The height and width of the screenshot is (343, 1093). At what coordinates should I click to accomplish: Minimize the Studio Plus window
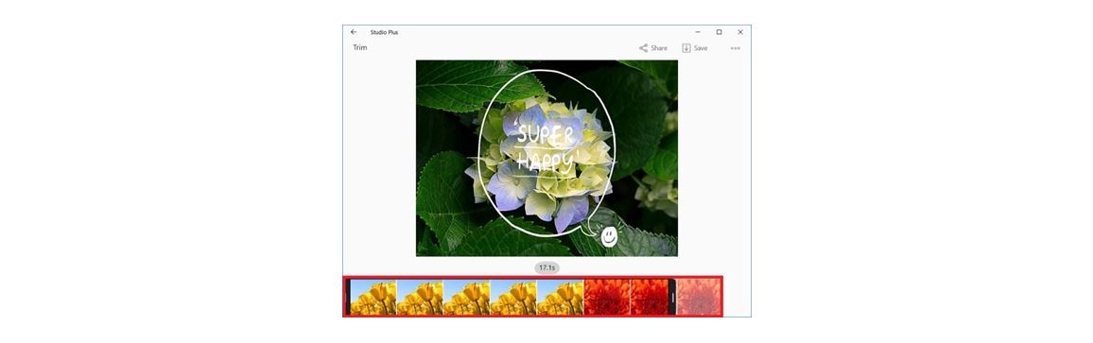point(698,32)
